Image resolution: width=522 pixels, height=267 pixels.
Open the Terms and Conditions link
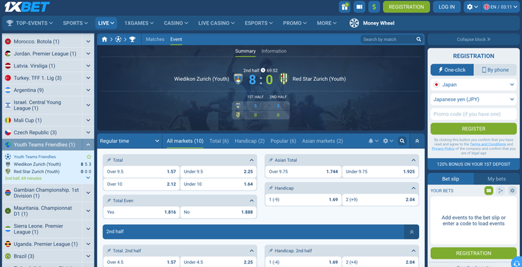point(488,144)
